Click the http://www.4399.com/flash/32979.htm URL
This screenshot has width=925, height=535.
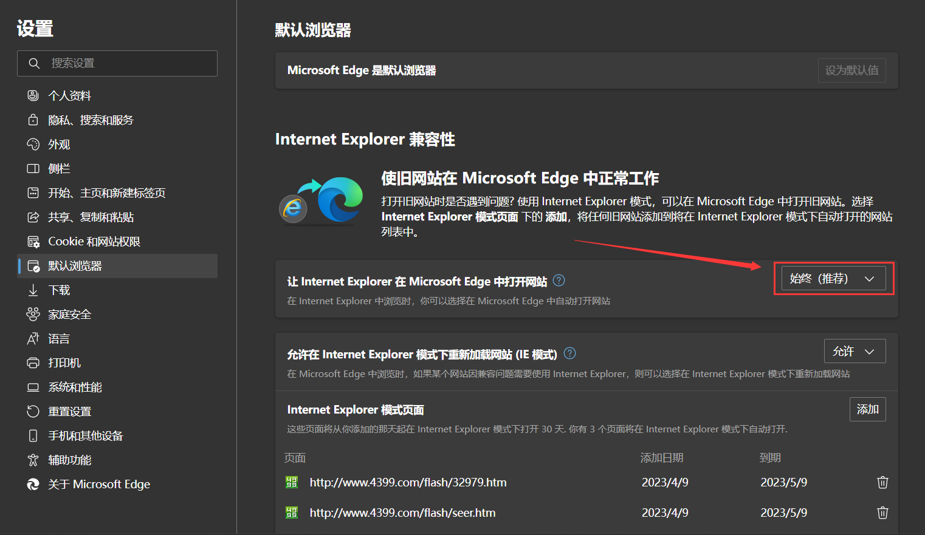coord(408,482)
